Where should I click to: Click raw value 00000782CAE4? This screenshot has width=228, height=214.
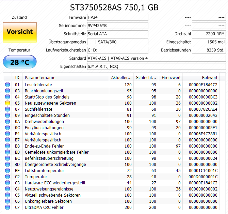point(203,109)
